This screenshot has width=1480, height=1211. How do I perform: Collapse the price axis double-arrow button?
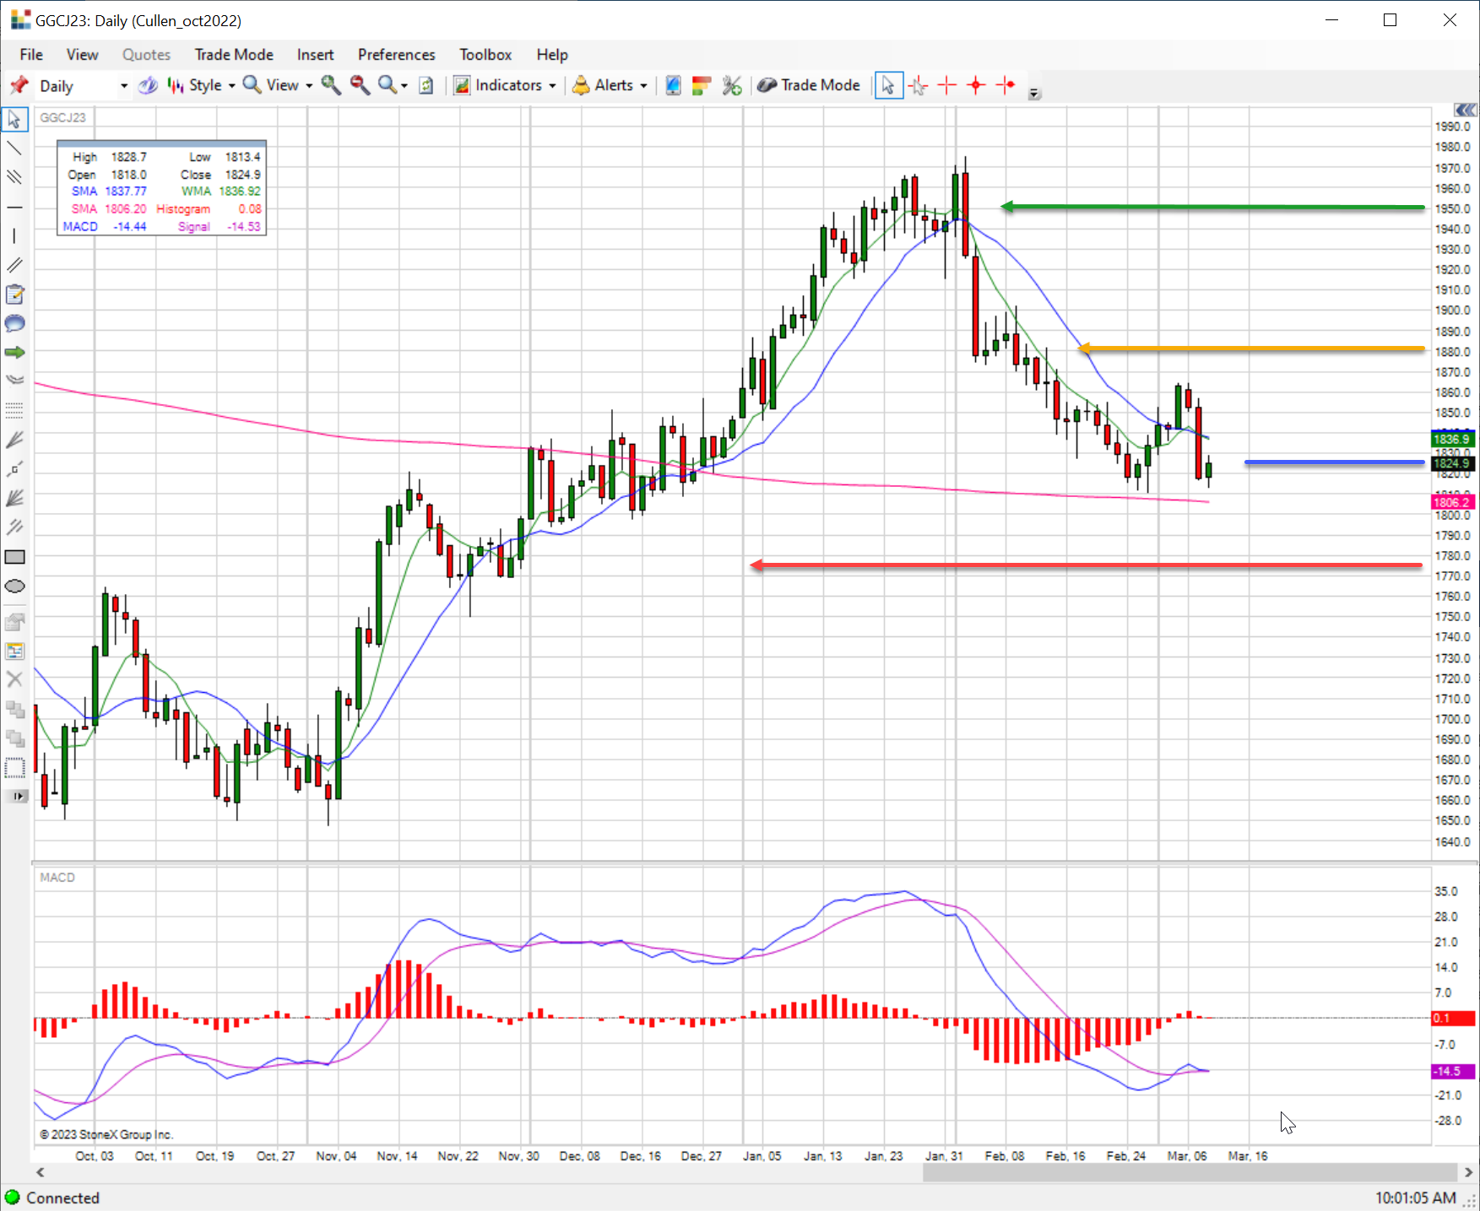tap(1466, 110)
